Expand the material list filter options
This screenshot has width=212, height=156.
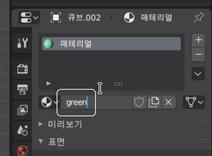click(x=48, y=83)
